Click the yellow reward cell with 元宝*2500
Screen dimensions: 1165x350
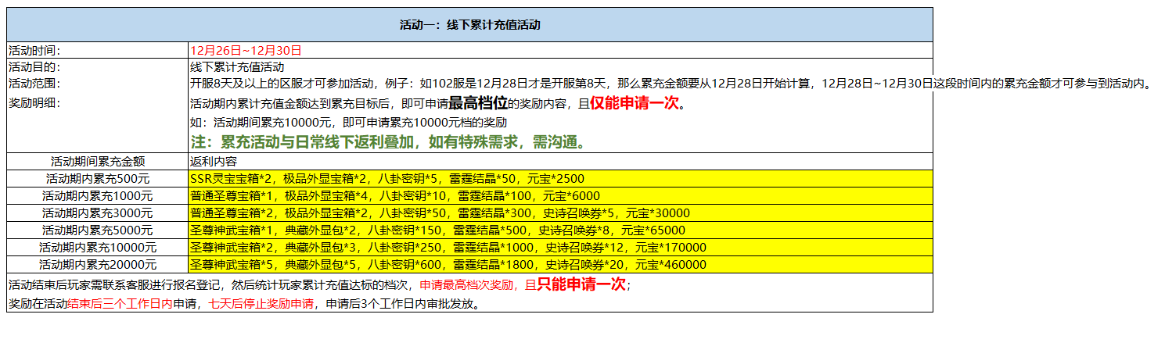coord(559,178)
